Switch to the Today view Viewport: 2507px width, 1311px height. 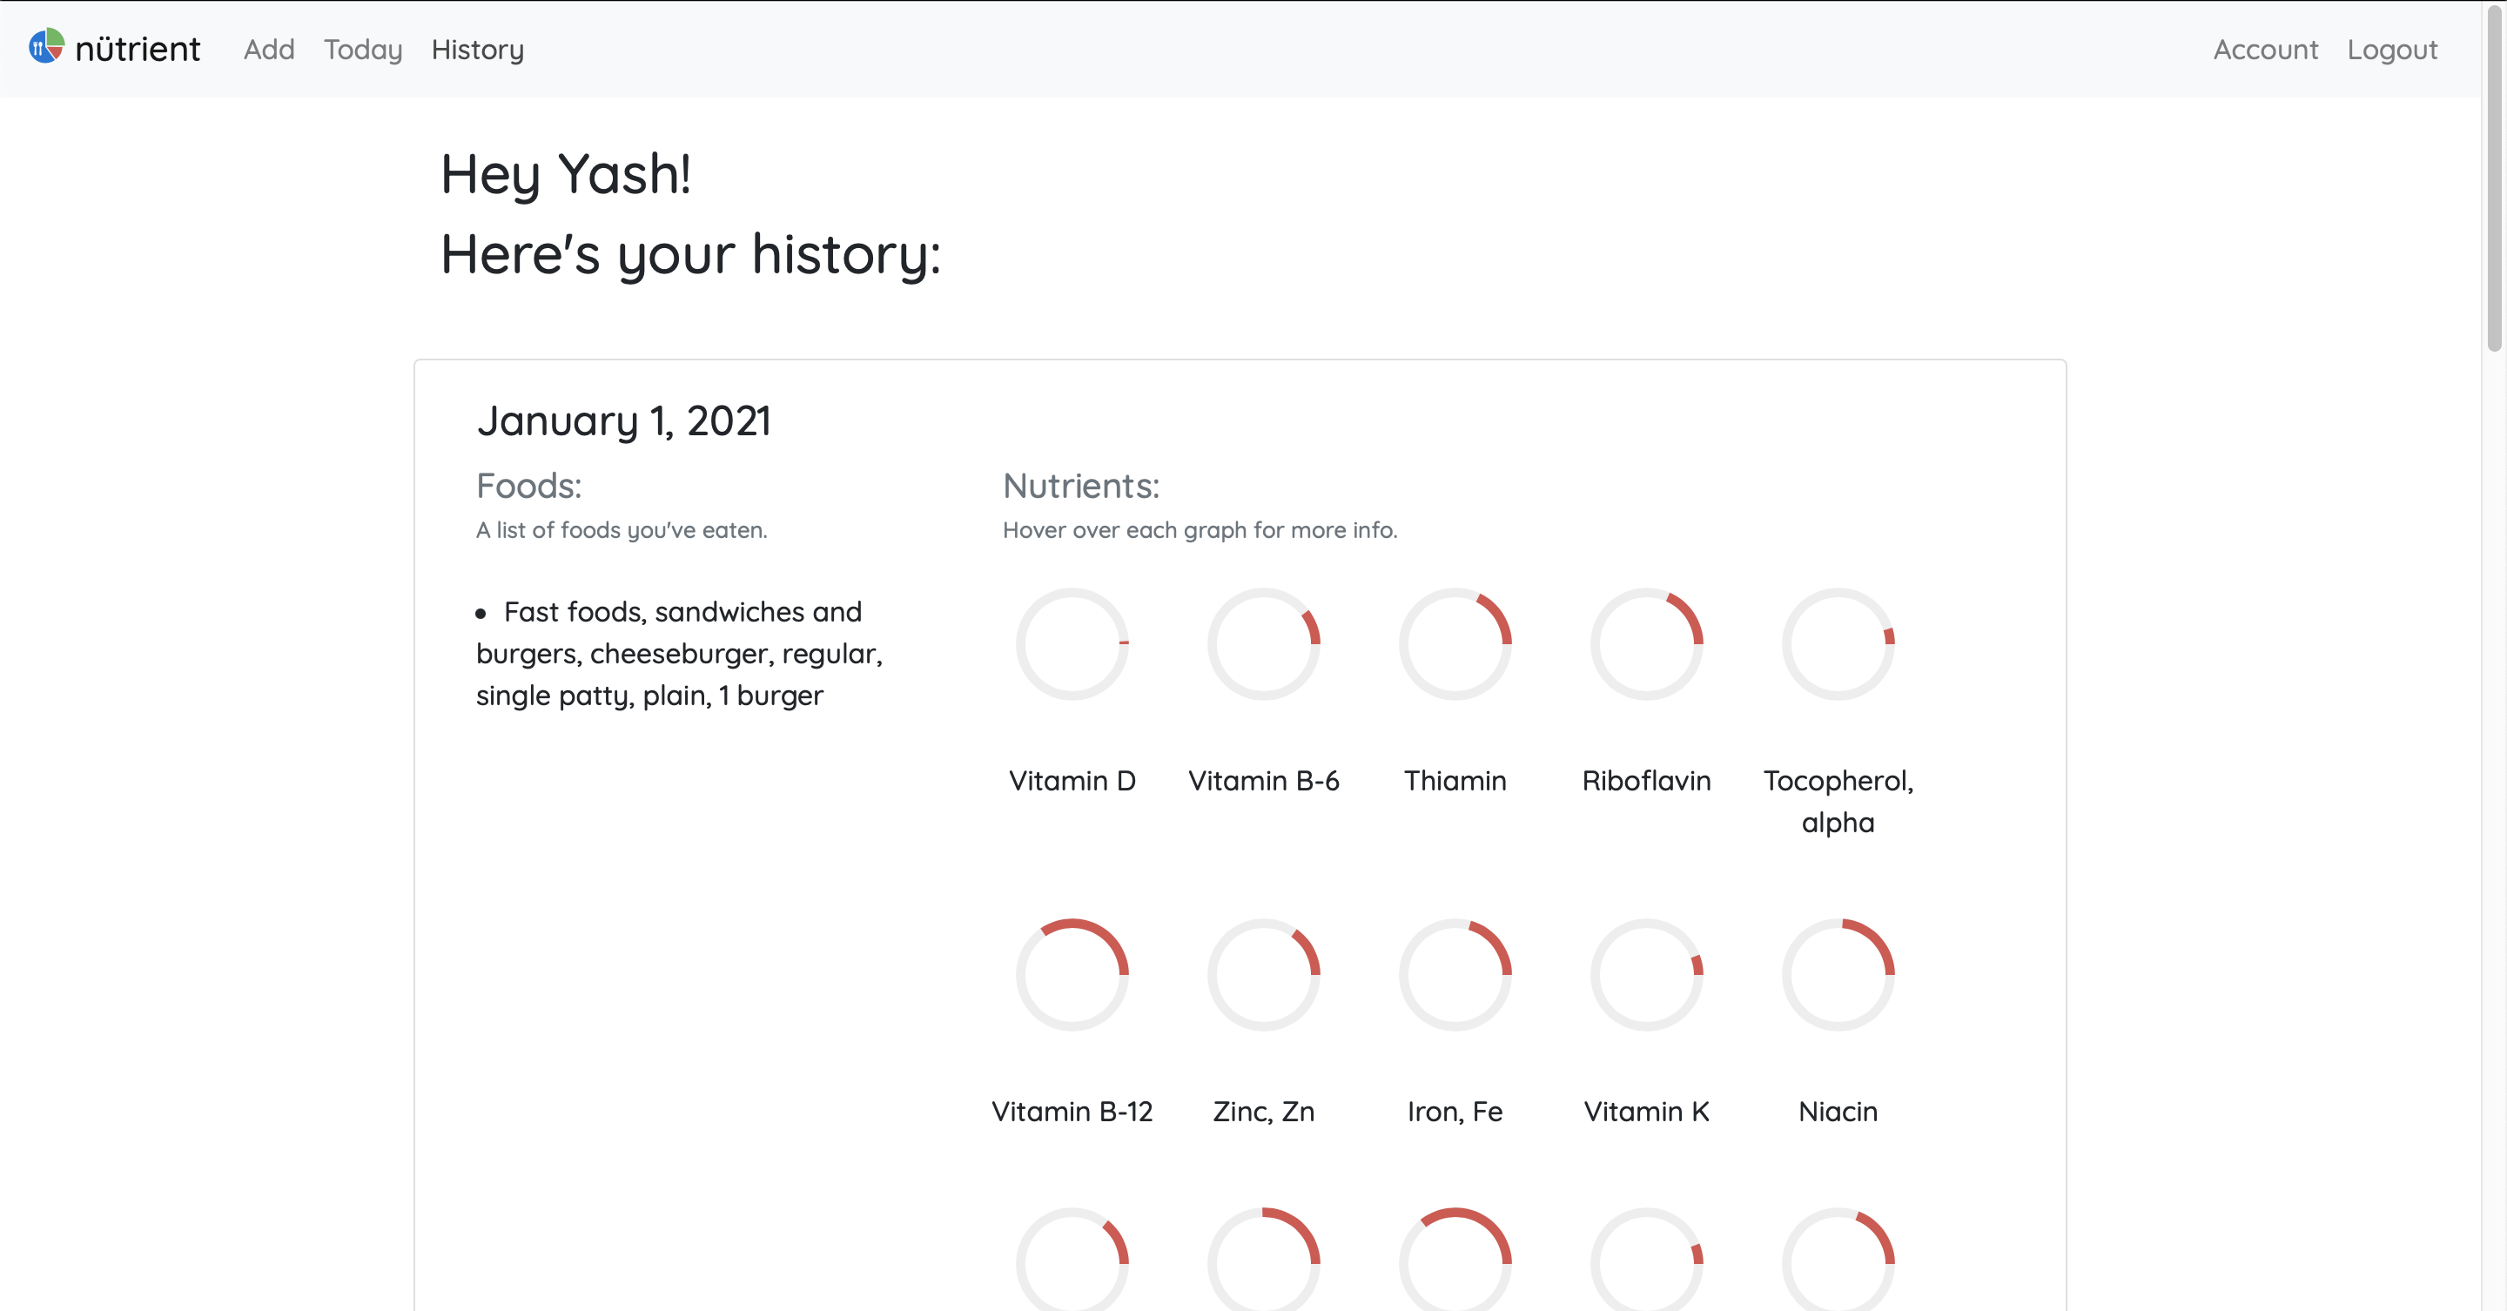coord(361,50)
